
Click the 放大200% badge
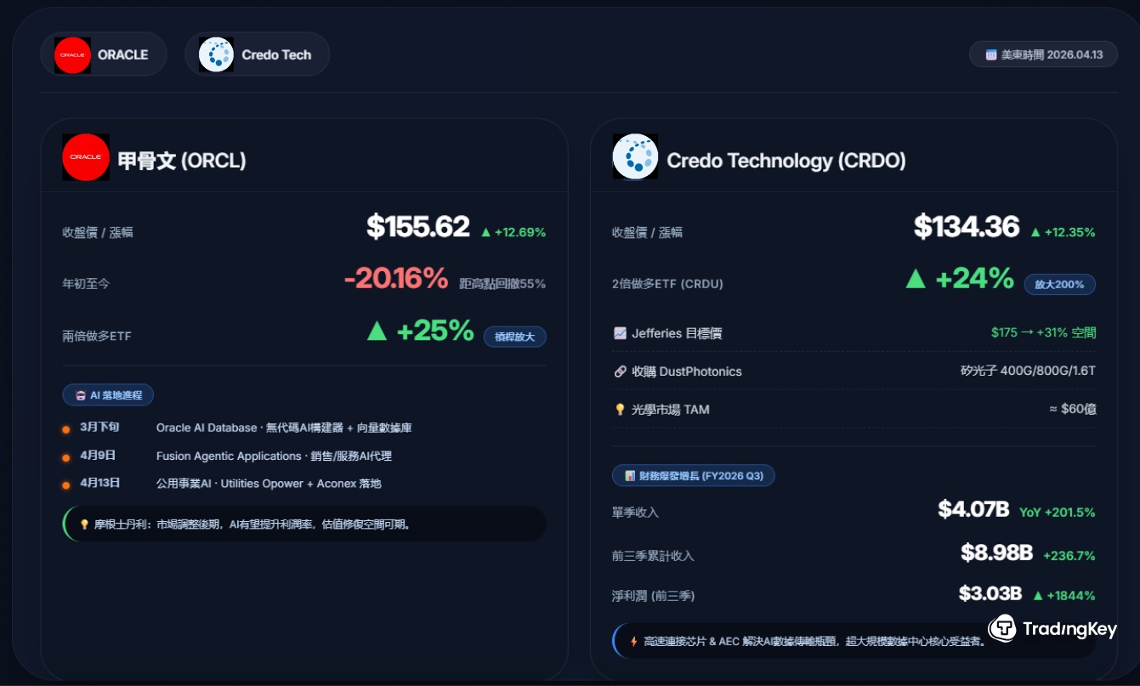[1059, 285]
